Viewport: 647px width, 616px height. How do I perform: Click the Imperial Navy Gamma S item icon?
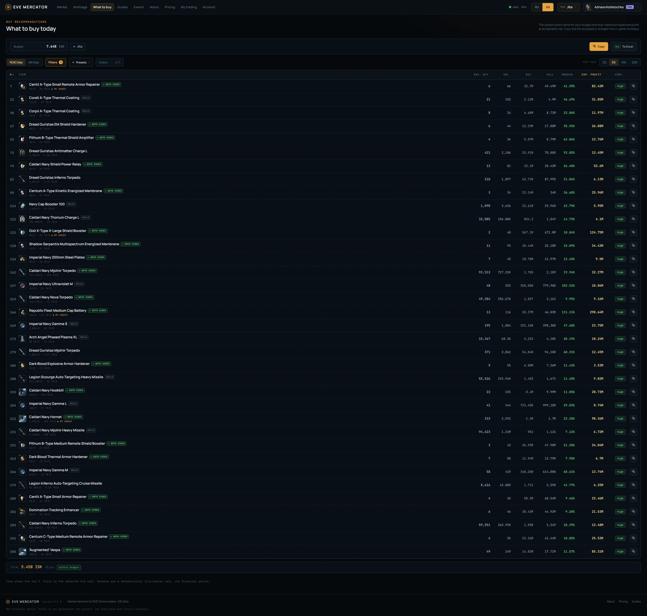[x=22, y=325]
